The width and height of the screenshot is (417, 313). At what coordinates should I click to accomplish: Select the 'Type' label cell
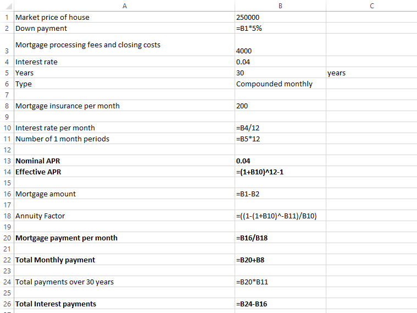pos(125,84)
